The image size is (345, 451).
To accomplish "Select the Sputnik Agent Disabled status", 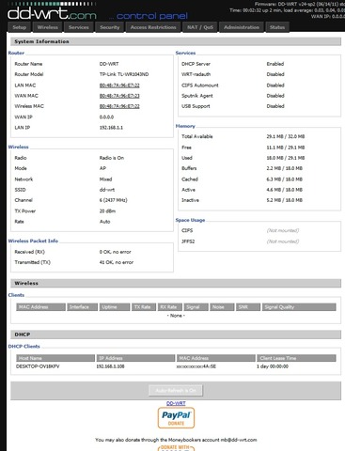I will [x=275, y=96].
